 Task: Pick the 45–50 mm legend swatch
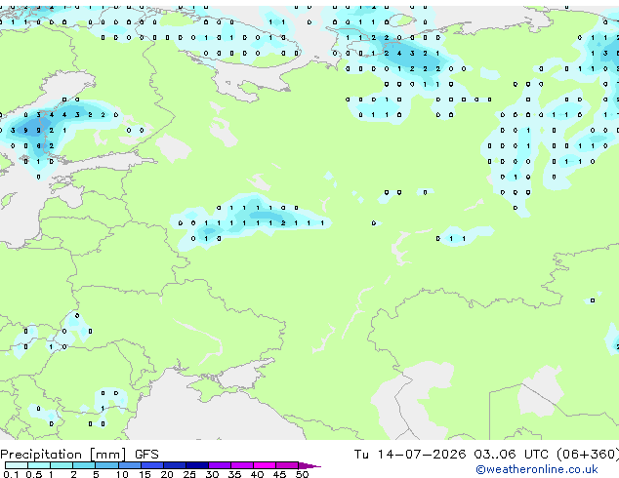(287, 465)
